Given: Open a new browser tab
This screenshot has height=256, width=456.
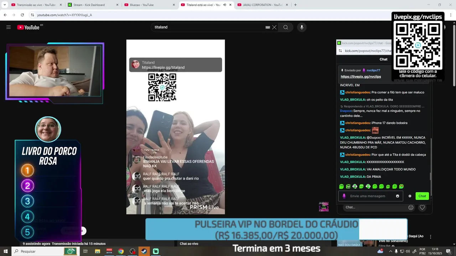Looking at the screenshot, I should pos(295,5).
